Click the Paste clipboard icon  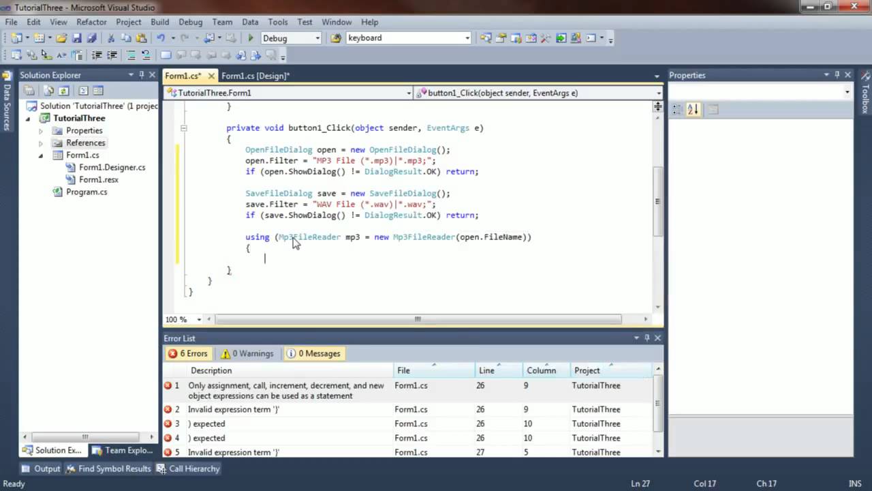[x=141, y=38]
